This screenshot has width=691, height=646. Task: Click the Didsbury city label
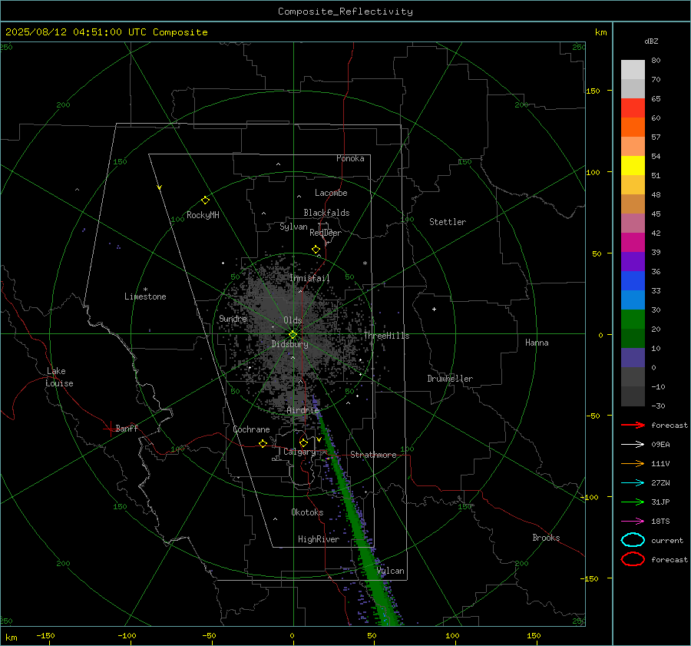pyautogui.click(x=289, y=344)
